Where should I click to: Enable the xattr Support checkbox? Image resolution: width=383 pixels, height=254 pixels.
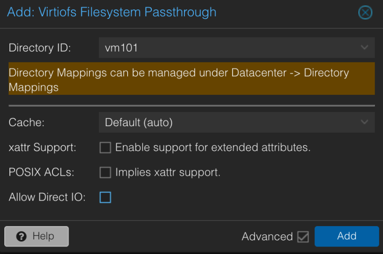[105, 148]
